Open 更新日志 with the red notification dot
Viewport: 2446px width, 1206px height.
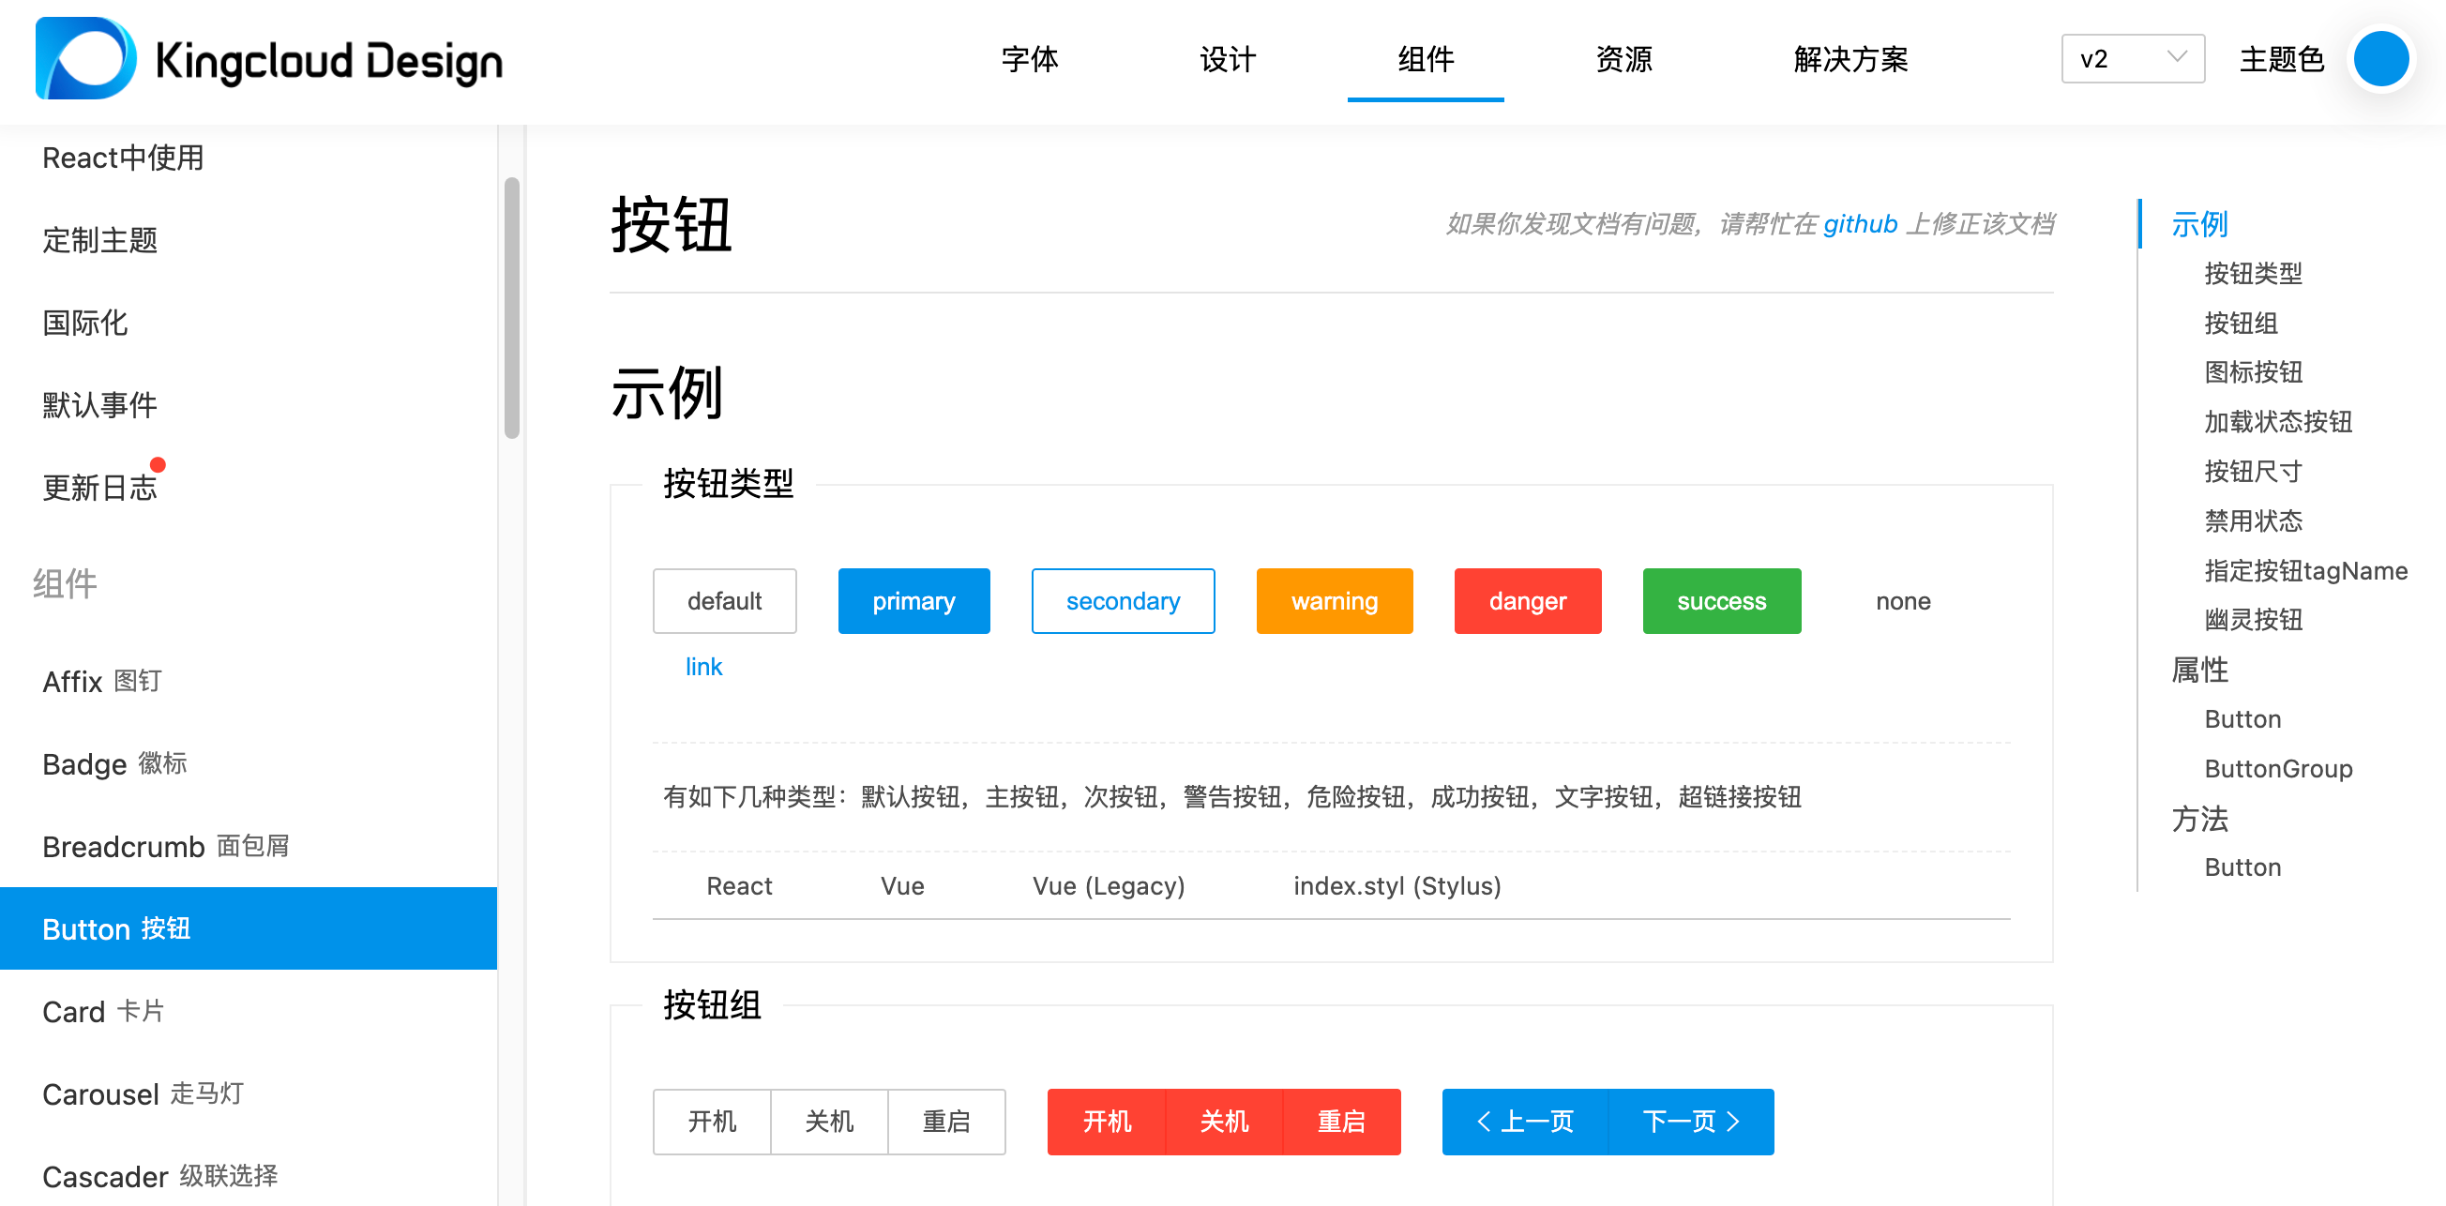[x=99, y=487]
